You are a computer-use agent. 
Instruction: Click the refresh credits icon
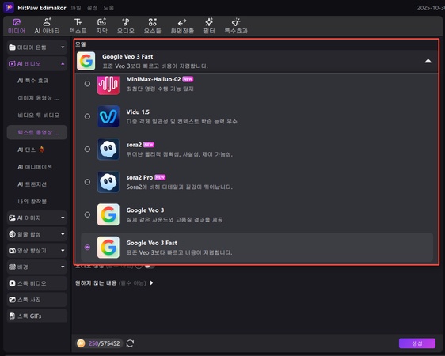[131, 343]
